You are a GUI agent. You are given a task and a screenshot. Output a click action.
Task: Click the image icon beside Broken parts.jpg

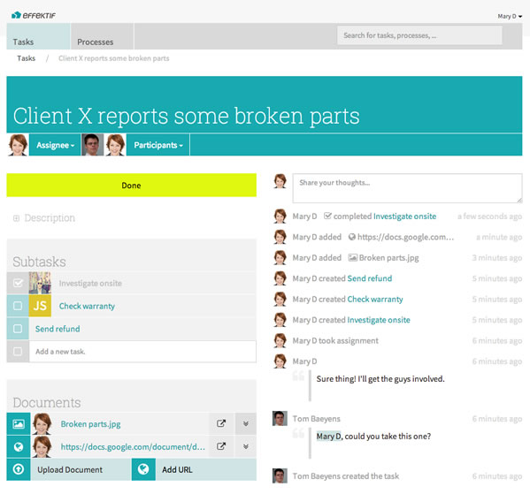pyautogui.click(x=19, y=423)
